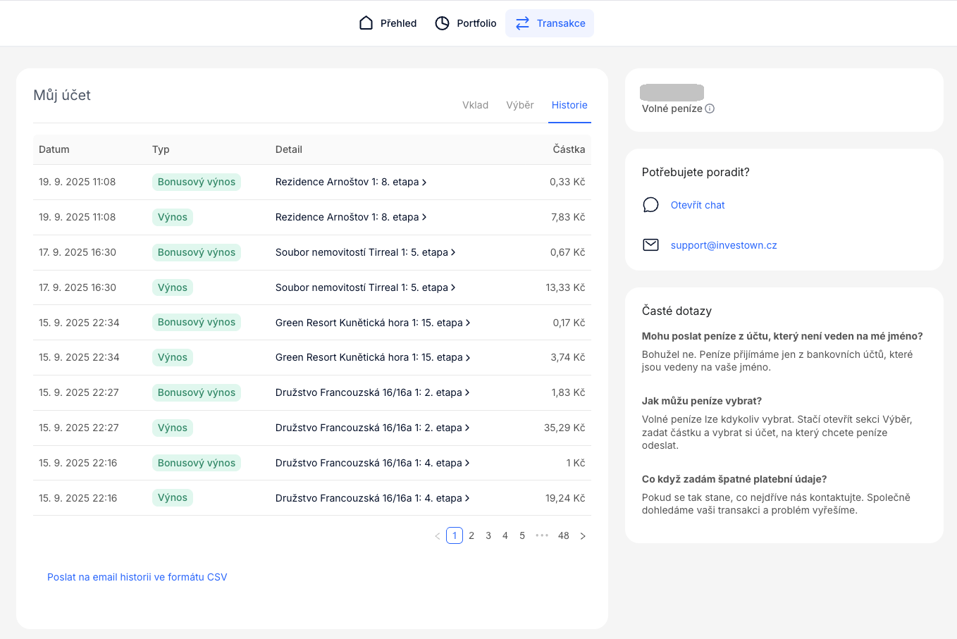Click the chat bubble icon
Image resolution: width=957 pixels, height=639 pixels.
(x=650, y=205)
